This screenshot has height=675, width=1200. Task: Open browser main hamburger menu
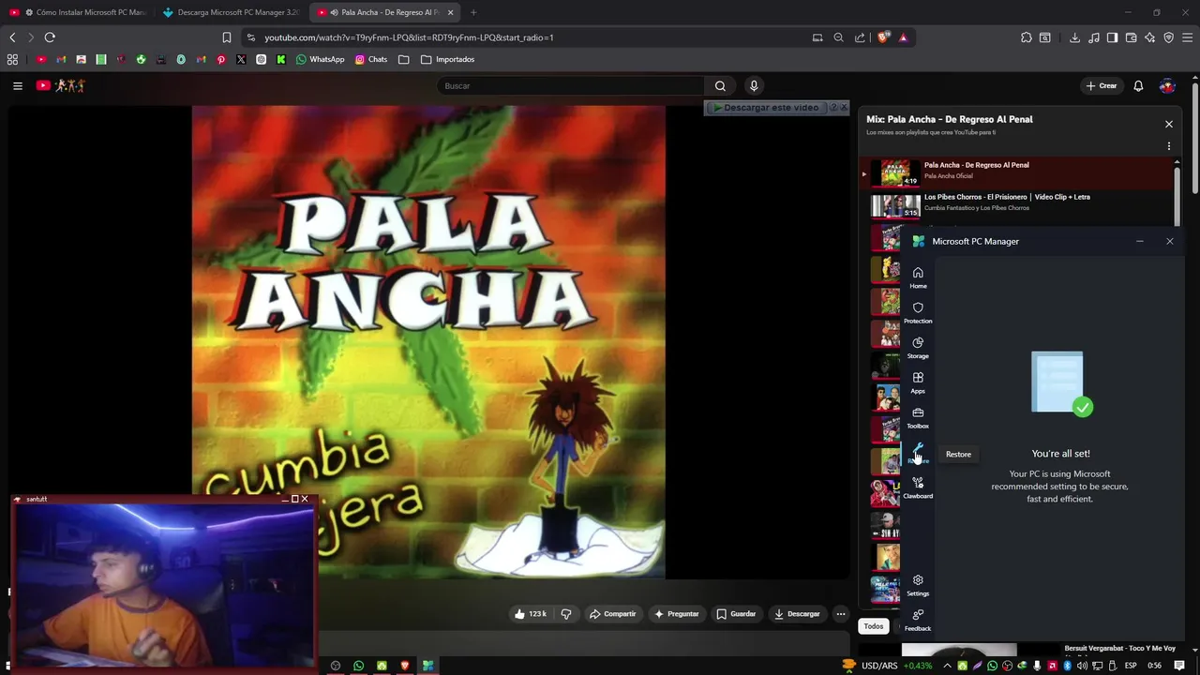1188,37
